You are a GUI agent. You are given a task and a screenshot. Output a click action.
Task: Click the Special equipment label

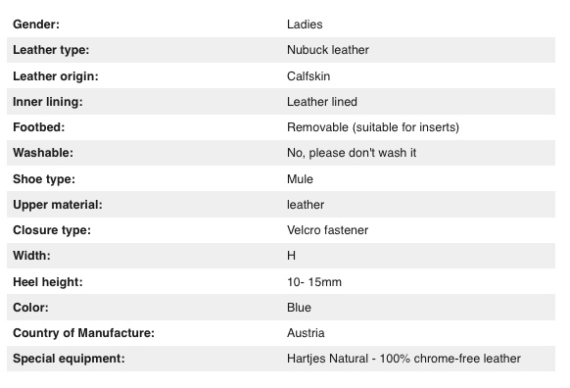(x=69, y=359)
